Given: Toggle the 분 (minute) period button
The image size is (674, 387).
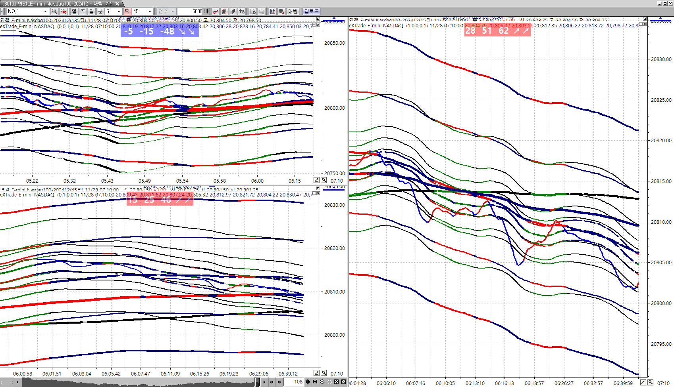Looking at the screenshot, I should pos(100,11).
